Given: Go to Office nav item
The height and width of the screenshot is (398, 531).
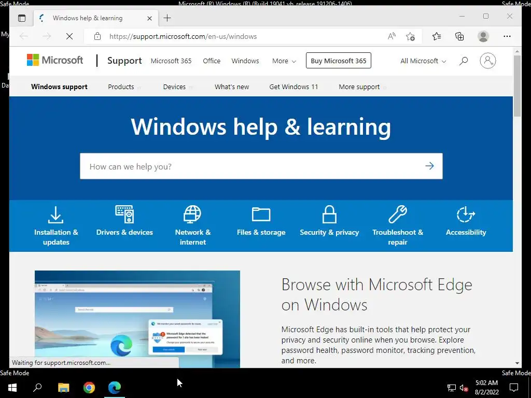Looking at the screenshot, I should click(212, 61).
